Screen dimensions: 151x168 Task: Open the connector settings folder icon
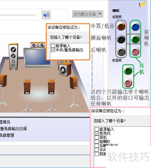pos(142,4)
